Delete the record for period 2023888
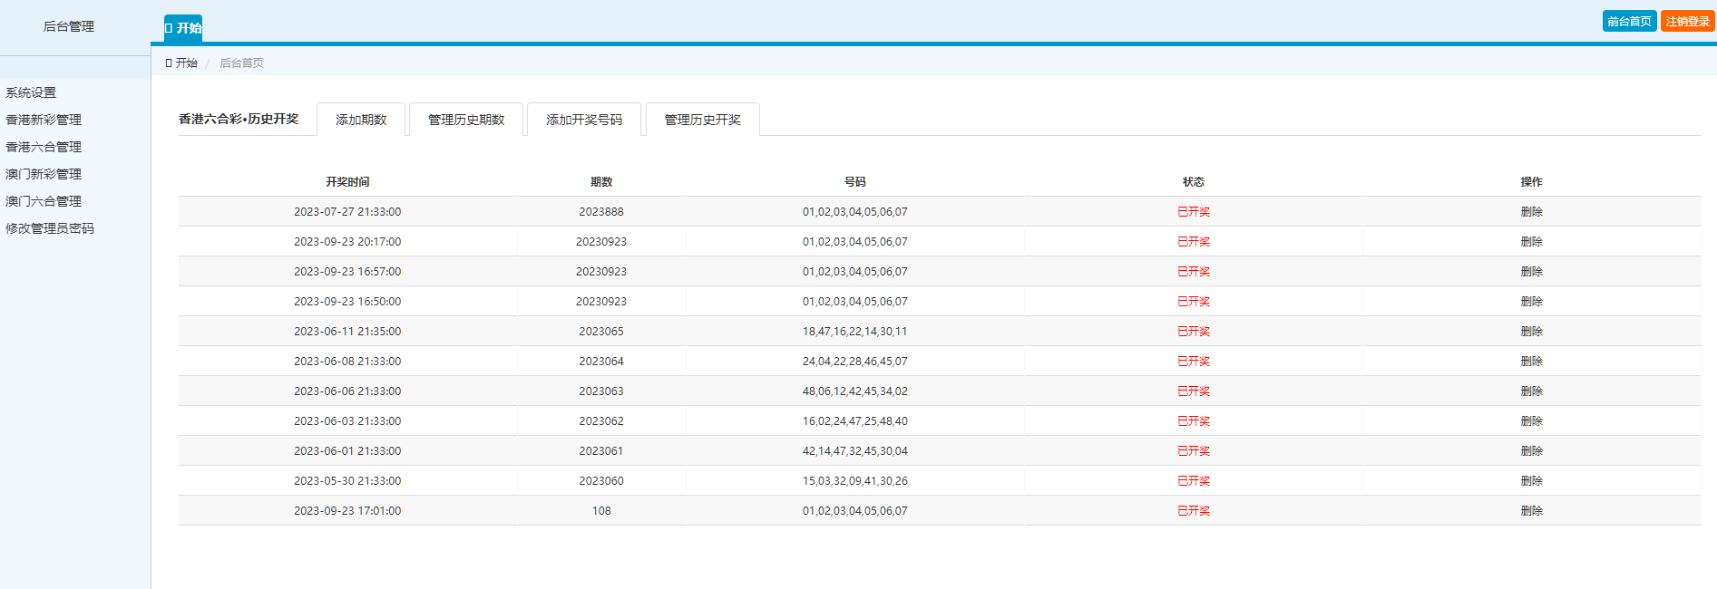This screenshot has width=1717, height=589. 1531,211
